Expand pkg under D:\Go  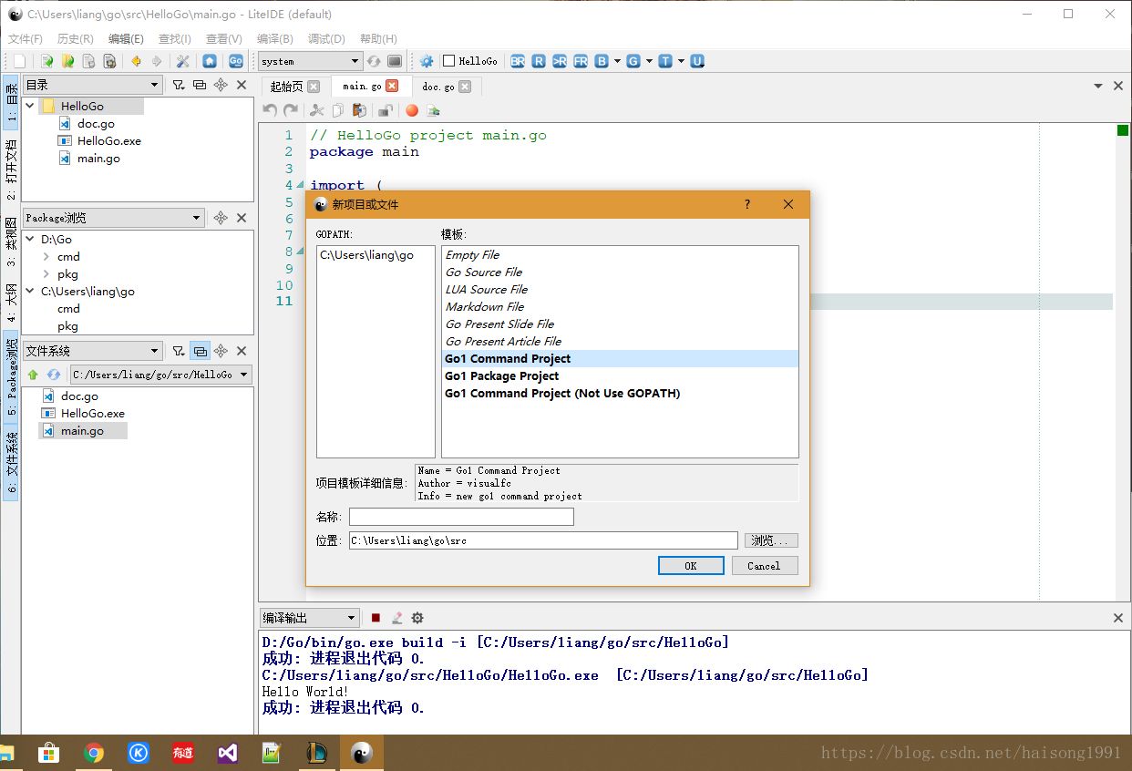pyautogui.click(x=46, y=273)
